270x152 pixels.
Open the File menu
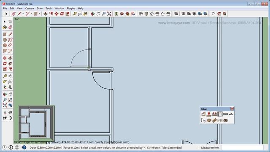tap(5, 8)
